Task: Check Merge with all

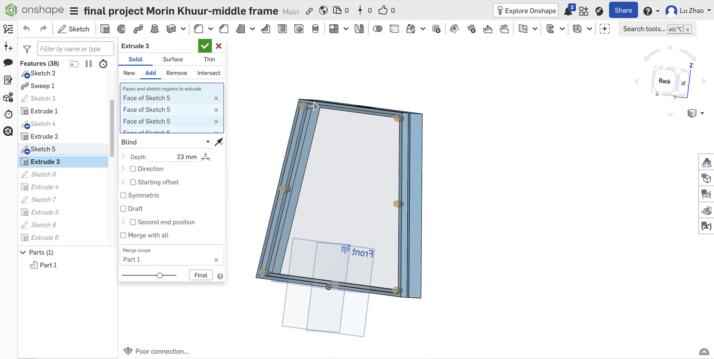Action: [x=123, y=235]
